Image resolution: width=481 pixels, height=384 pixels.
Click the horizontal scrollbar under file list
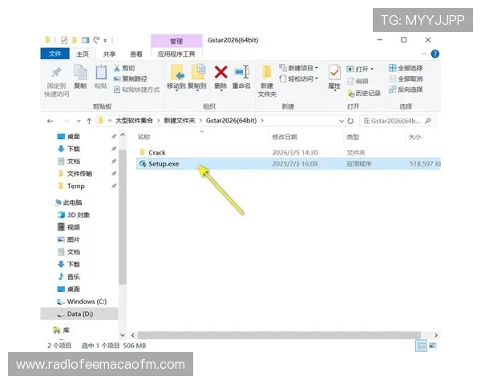pyautogui.click(x=279, y=335)
